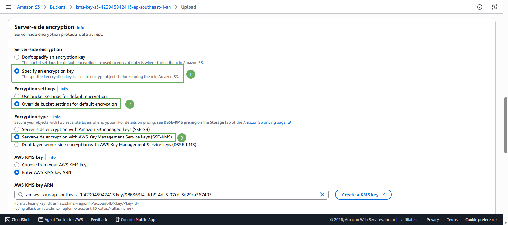Open Info next to Server-side encryption heading
508x225 pixels.
pos(80,28)
